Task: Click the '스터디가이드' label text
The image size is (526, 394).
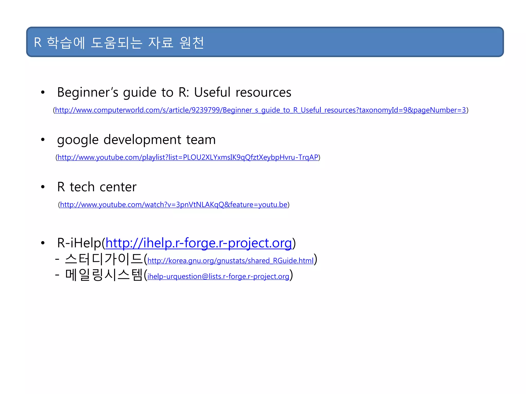Action: [x=104, y=259]
